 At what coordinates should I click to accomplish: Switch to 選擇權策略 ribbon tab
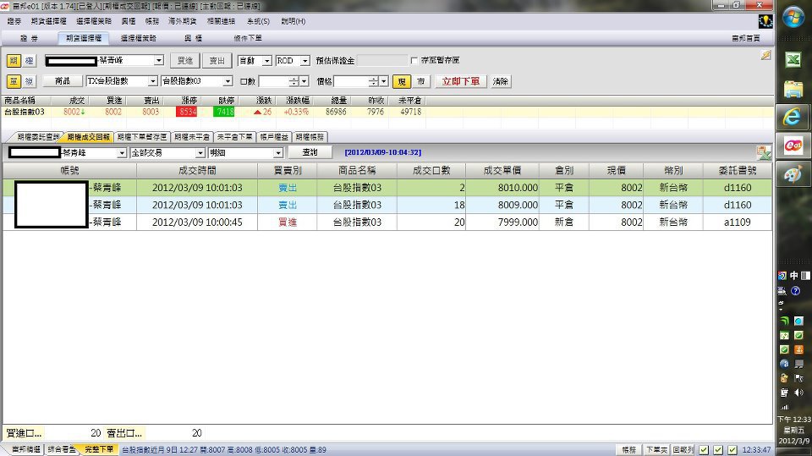click(138, 38)
